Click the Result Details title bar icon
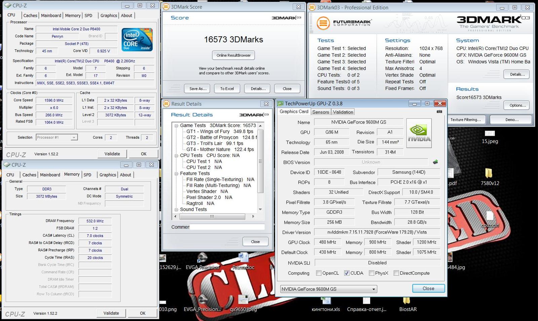The image size is (538, 321). (166, 104)
